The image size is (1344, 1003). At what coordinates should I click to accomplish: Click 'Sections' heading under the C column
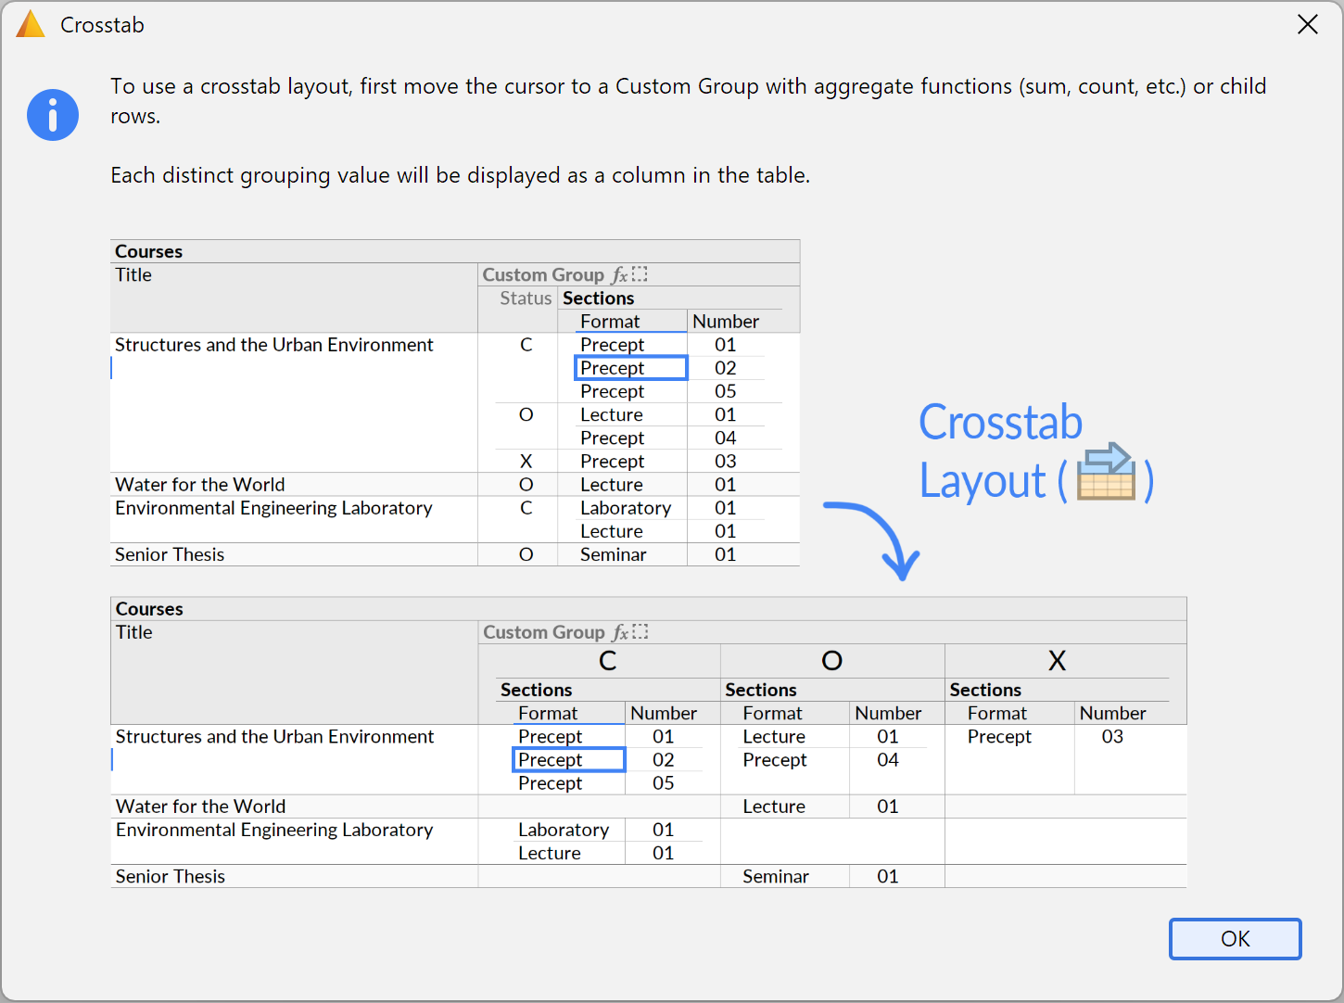coord(537,690)
